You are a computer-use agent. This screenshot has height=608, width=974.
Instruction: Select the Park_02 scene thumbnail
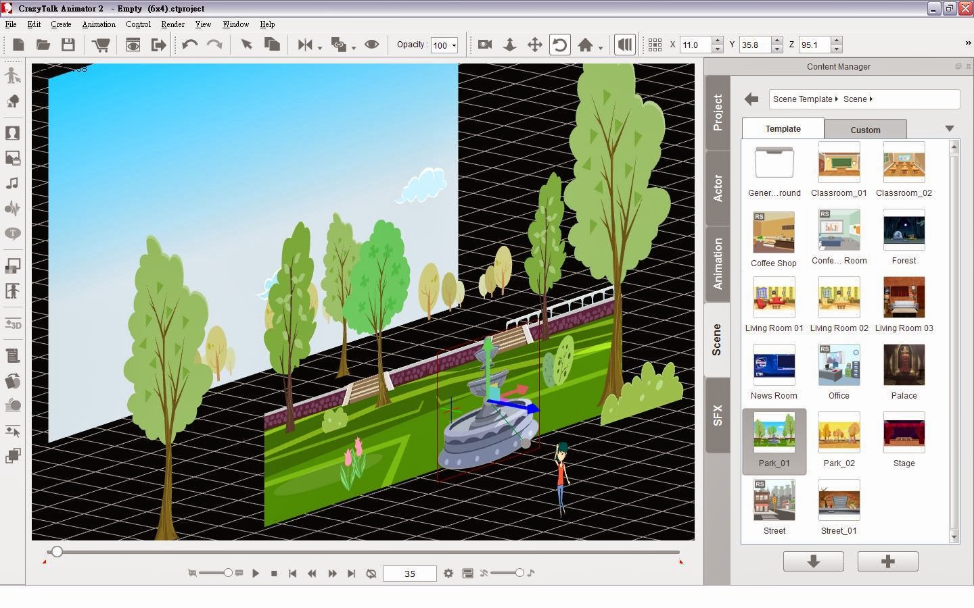pyautogui.click(x=839, y=439)
